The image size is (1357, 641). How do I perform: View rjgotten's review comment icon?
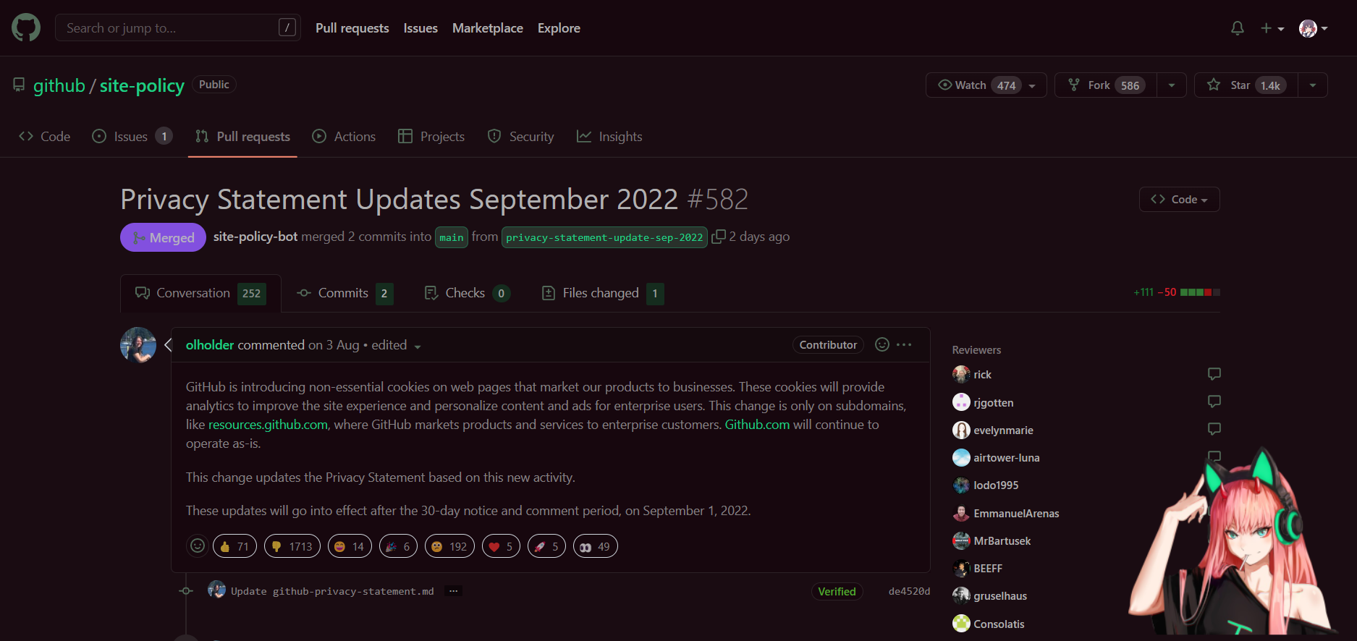coord(1214,401)
